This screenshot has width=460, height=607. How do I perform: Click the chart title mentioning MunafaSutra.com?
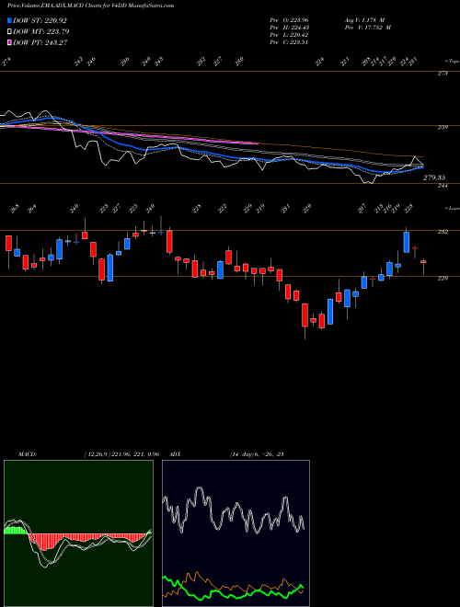(90, 6)
